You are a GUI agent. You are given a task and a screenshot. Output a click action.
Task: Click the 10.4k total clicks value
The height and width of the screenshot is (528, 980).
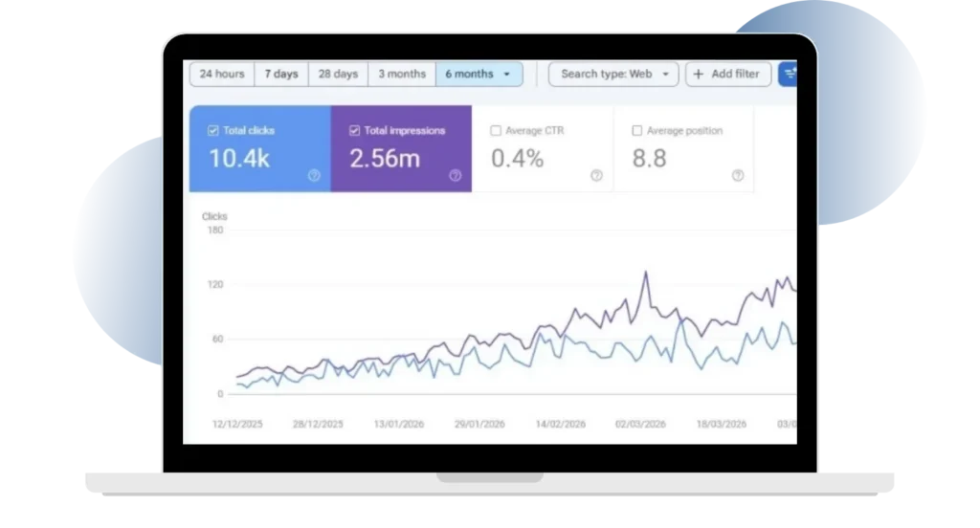pyautogui.click(x=239, y=159)
